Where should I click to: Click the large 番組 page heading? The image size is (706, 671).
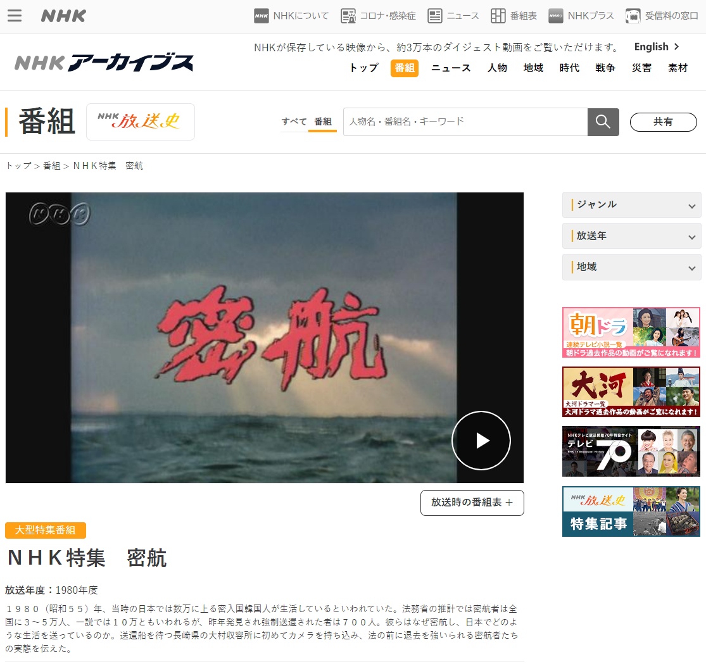point(46,122)
